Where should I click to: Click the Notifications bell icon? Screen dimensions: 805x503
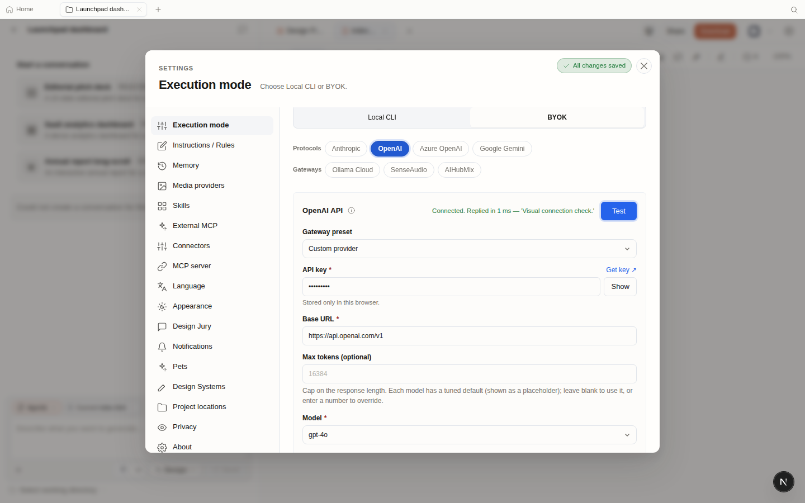pyautogui.click(x=162, y=347)
